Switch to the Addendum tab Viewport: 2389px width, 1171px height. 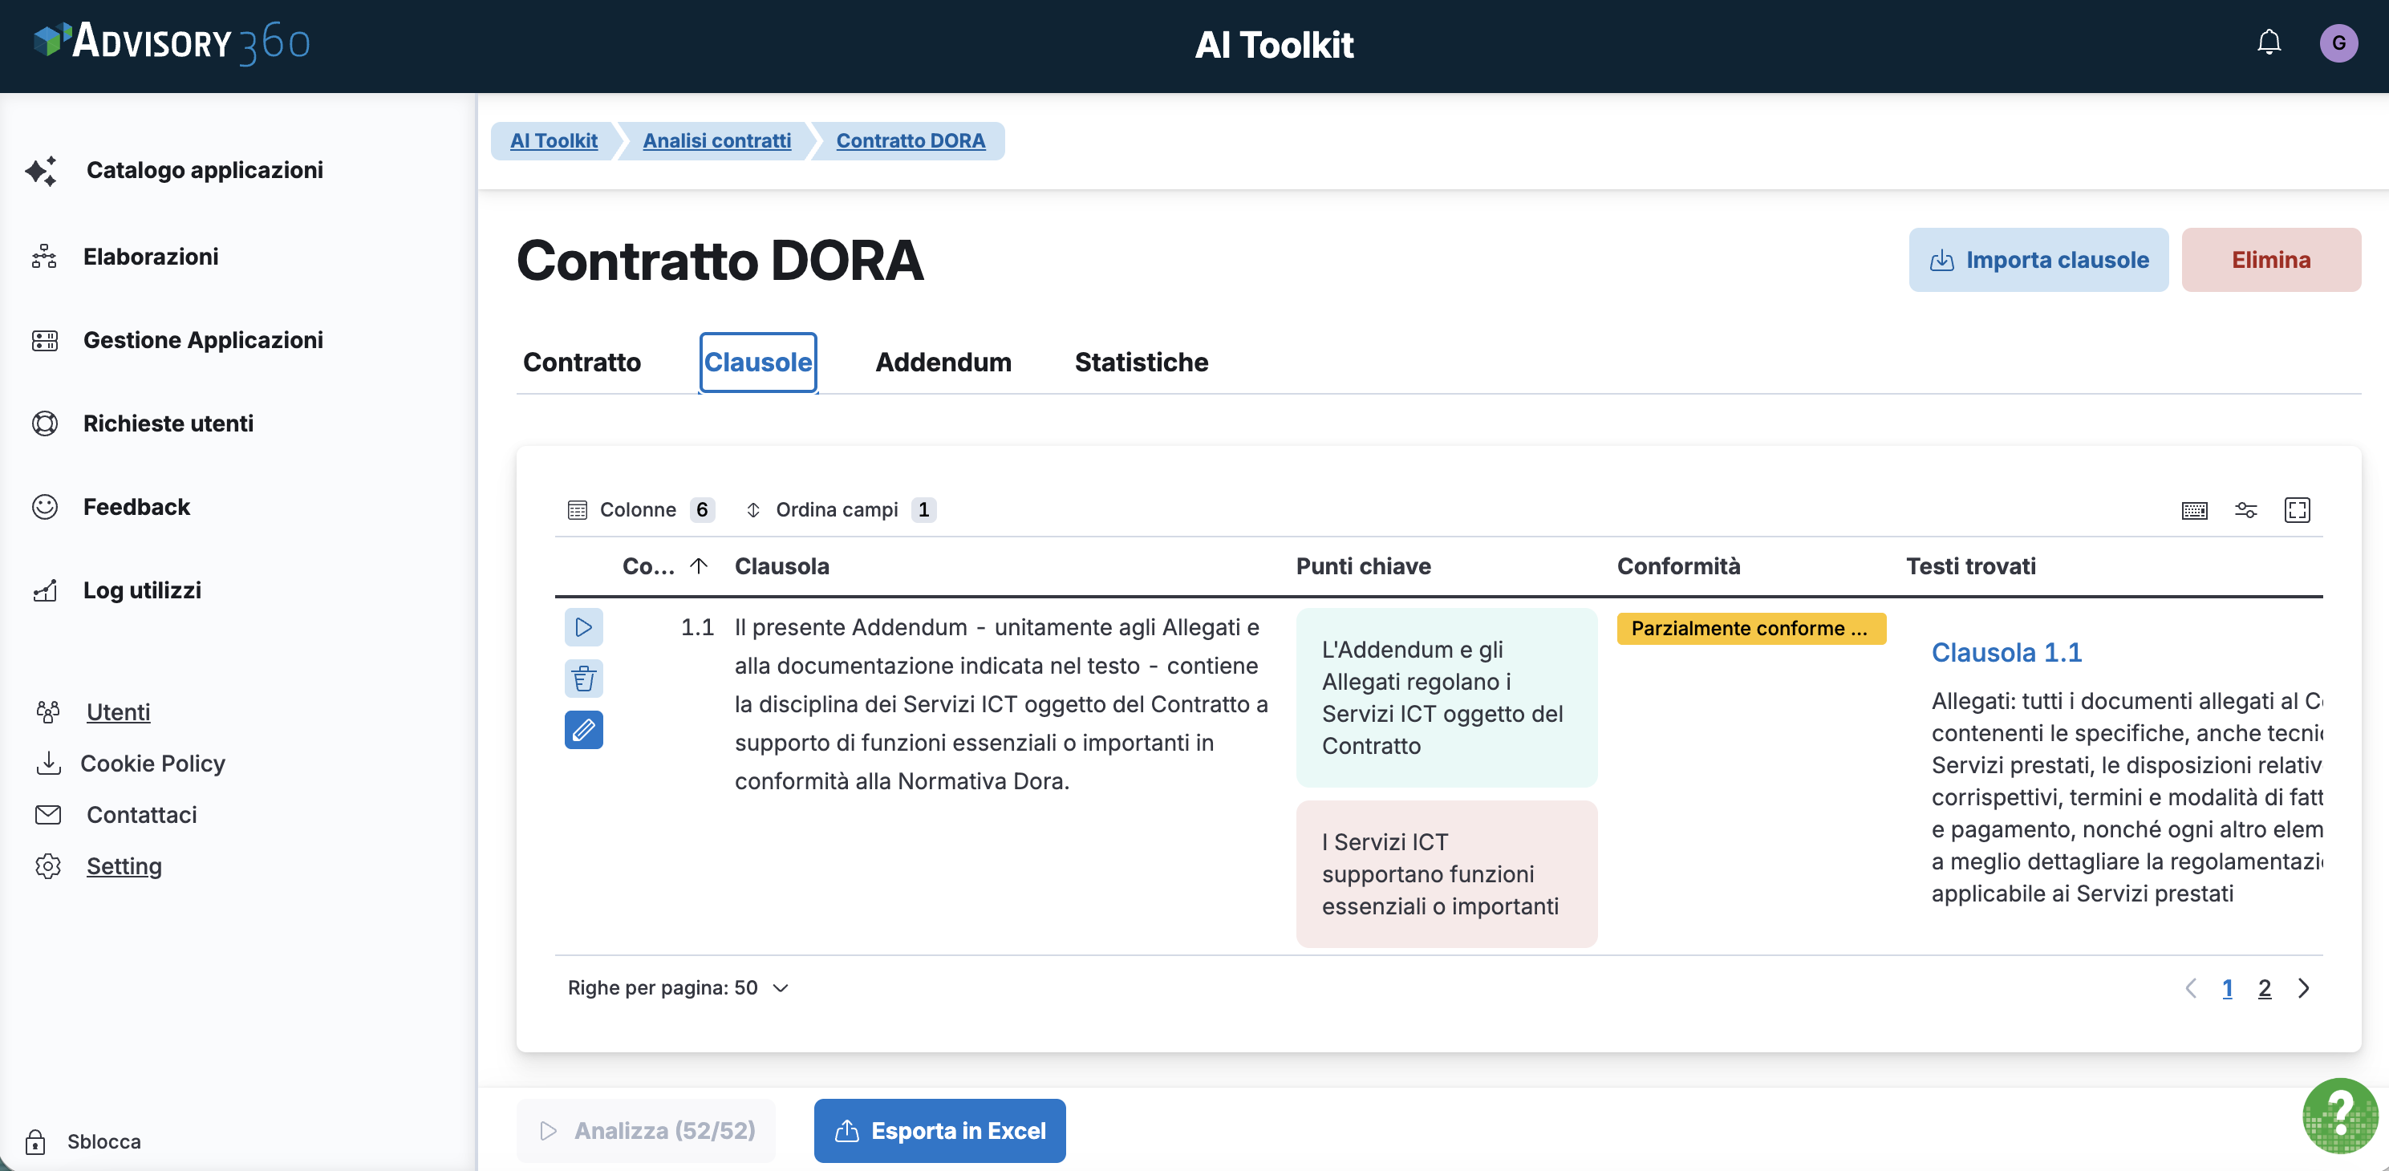(x=943, y=363)
